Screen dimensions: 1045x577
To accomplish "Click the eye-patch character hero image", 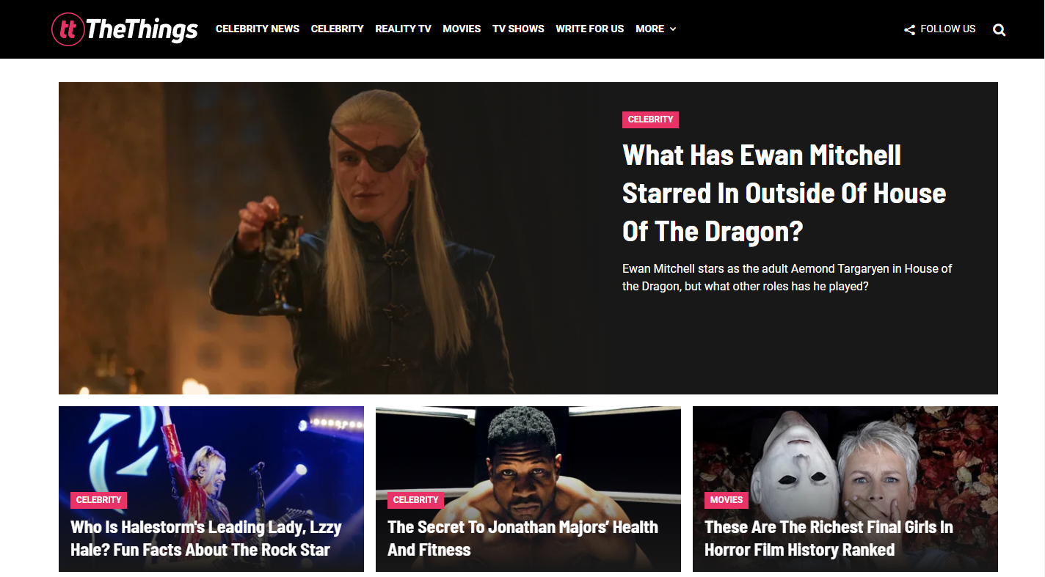I will point(332,238).
